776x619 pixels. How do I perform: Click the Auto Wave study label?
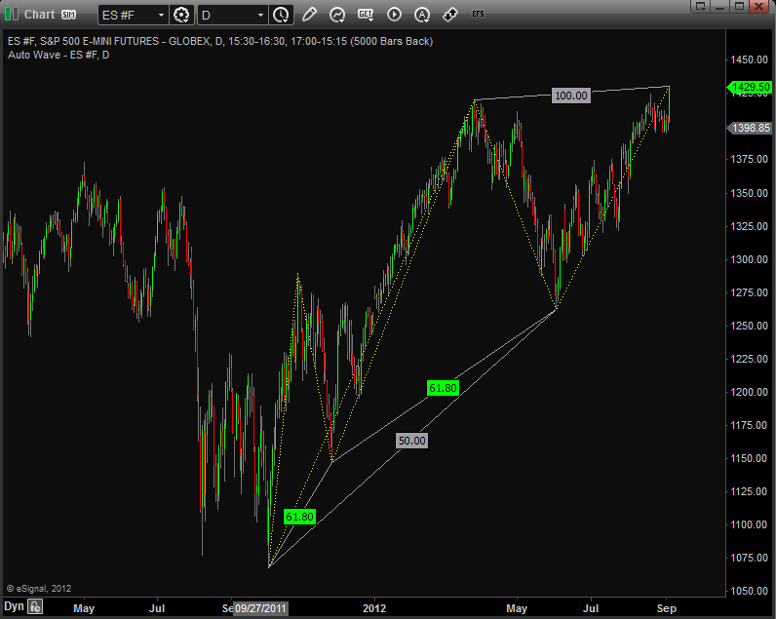(x=58, y=54)
